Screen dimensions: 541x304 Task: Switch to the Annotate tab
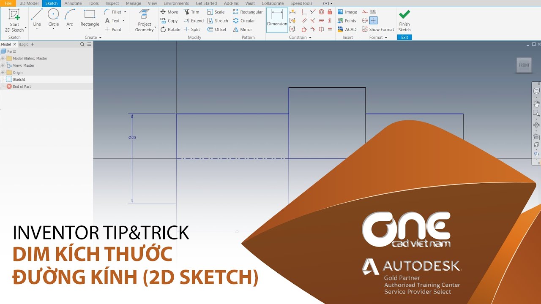click(x=73, y=3)
